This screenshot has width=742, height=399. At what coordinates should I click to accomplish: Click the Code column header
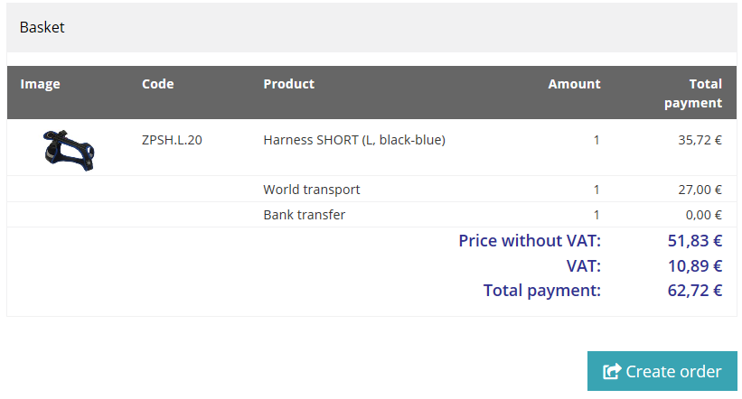click(158, 84)
